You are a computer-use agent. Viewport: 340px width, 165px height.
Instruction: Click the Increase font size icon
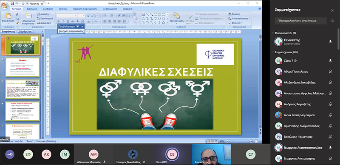[88, 16]
